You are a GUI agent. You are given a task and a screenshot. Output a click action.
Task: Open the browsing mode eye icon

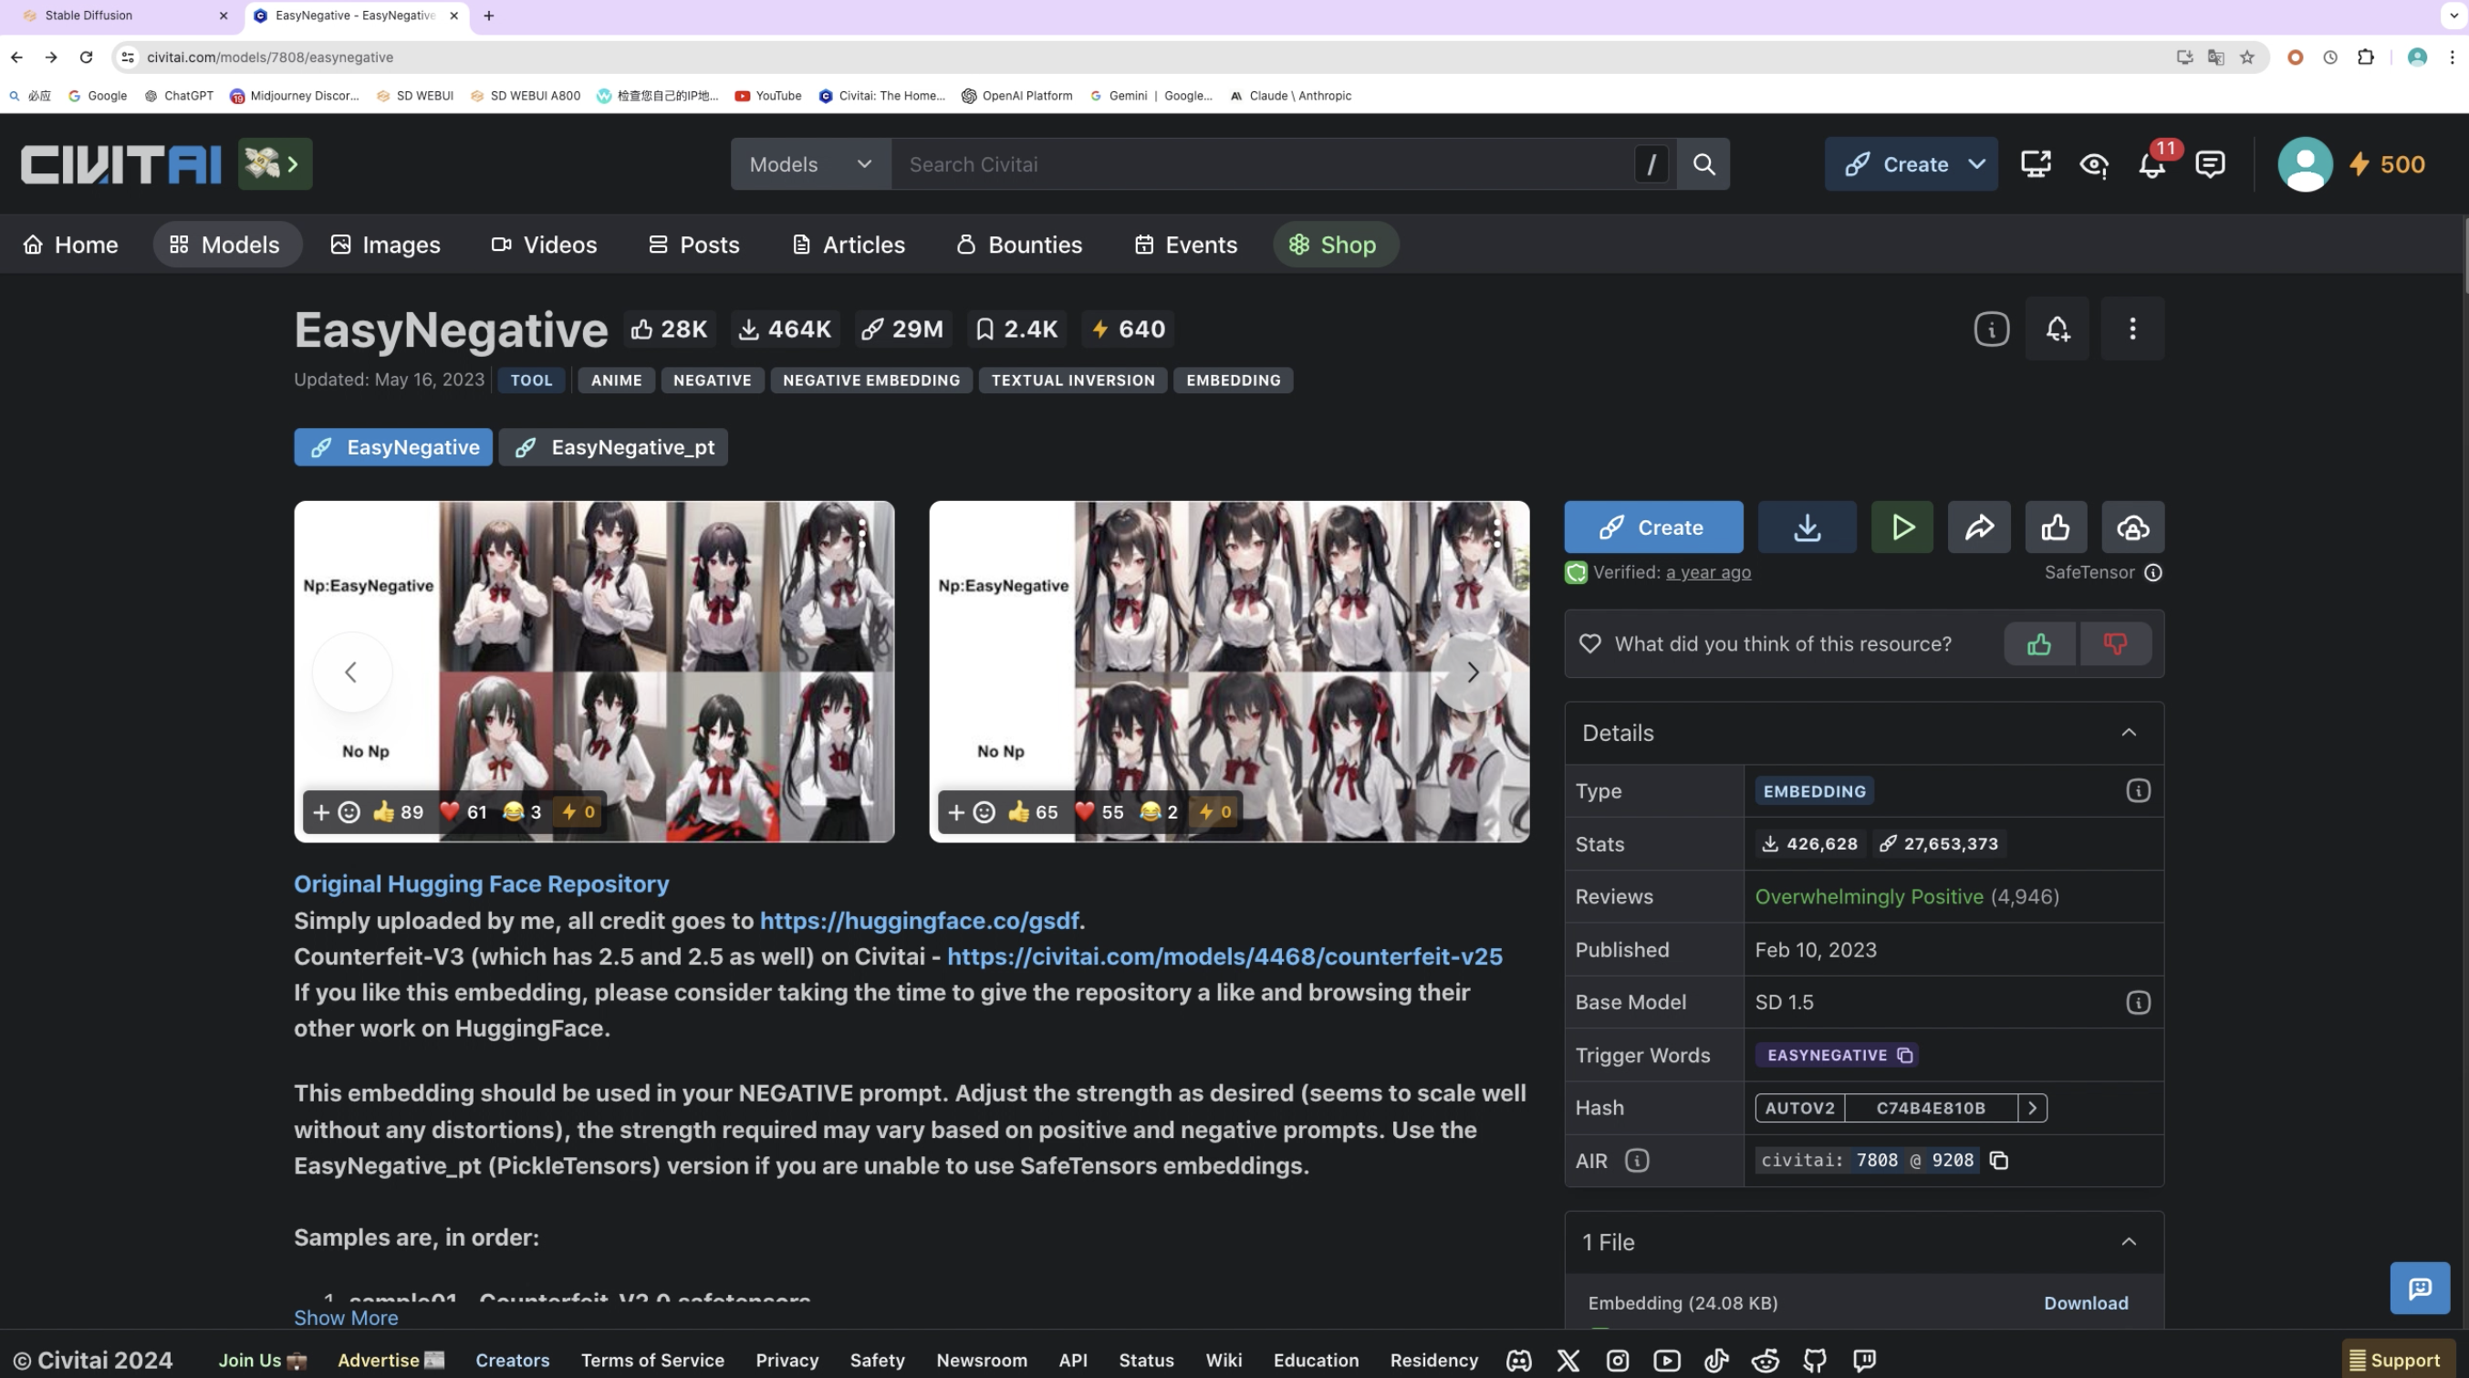2093,164
